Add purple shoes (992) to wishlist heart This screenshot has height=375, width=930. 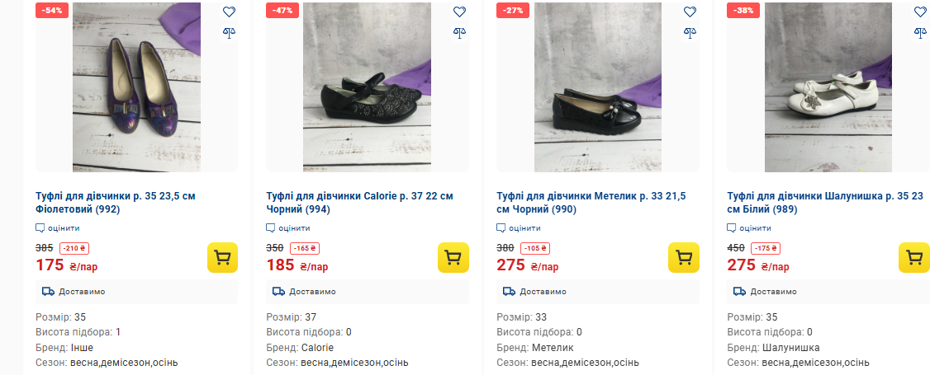click(x=229, y=12)
